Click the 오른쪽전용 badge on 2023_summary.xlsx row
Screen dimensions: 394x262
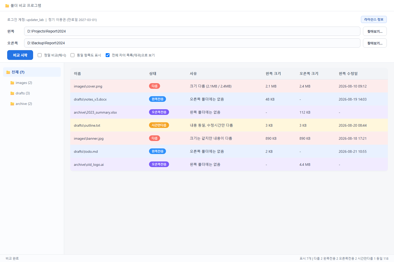(159, 112)
